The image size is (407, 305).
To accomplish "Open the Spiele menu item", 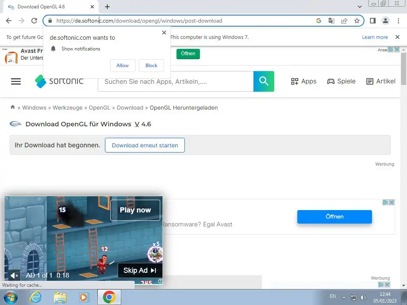I will click(341, 81).
